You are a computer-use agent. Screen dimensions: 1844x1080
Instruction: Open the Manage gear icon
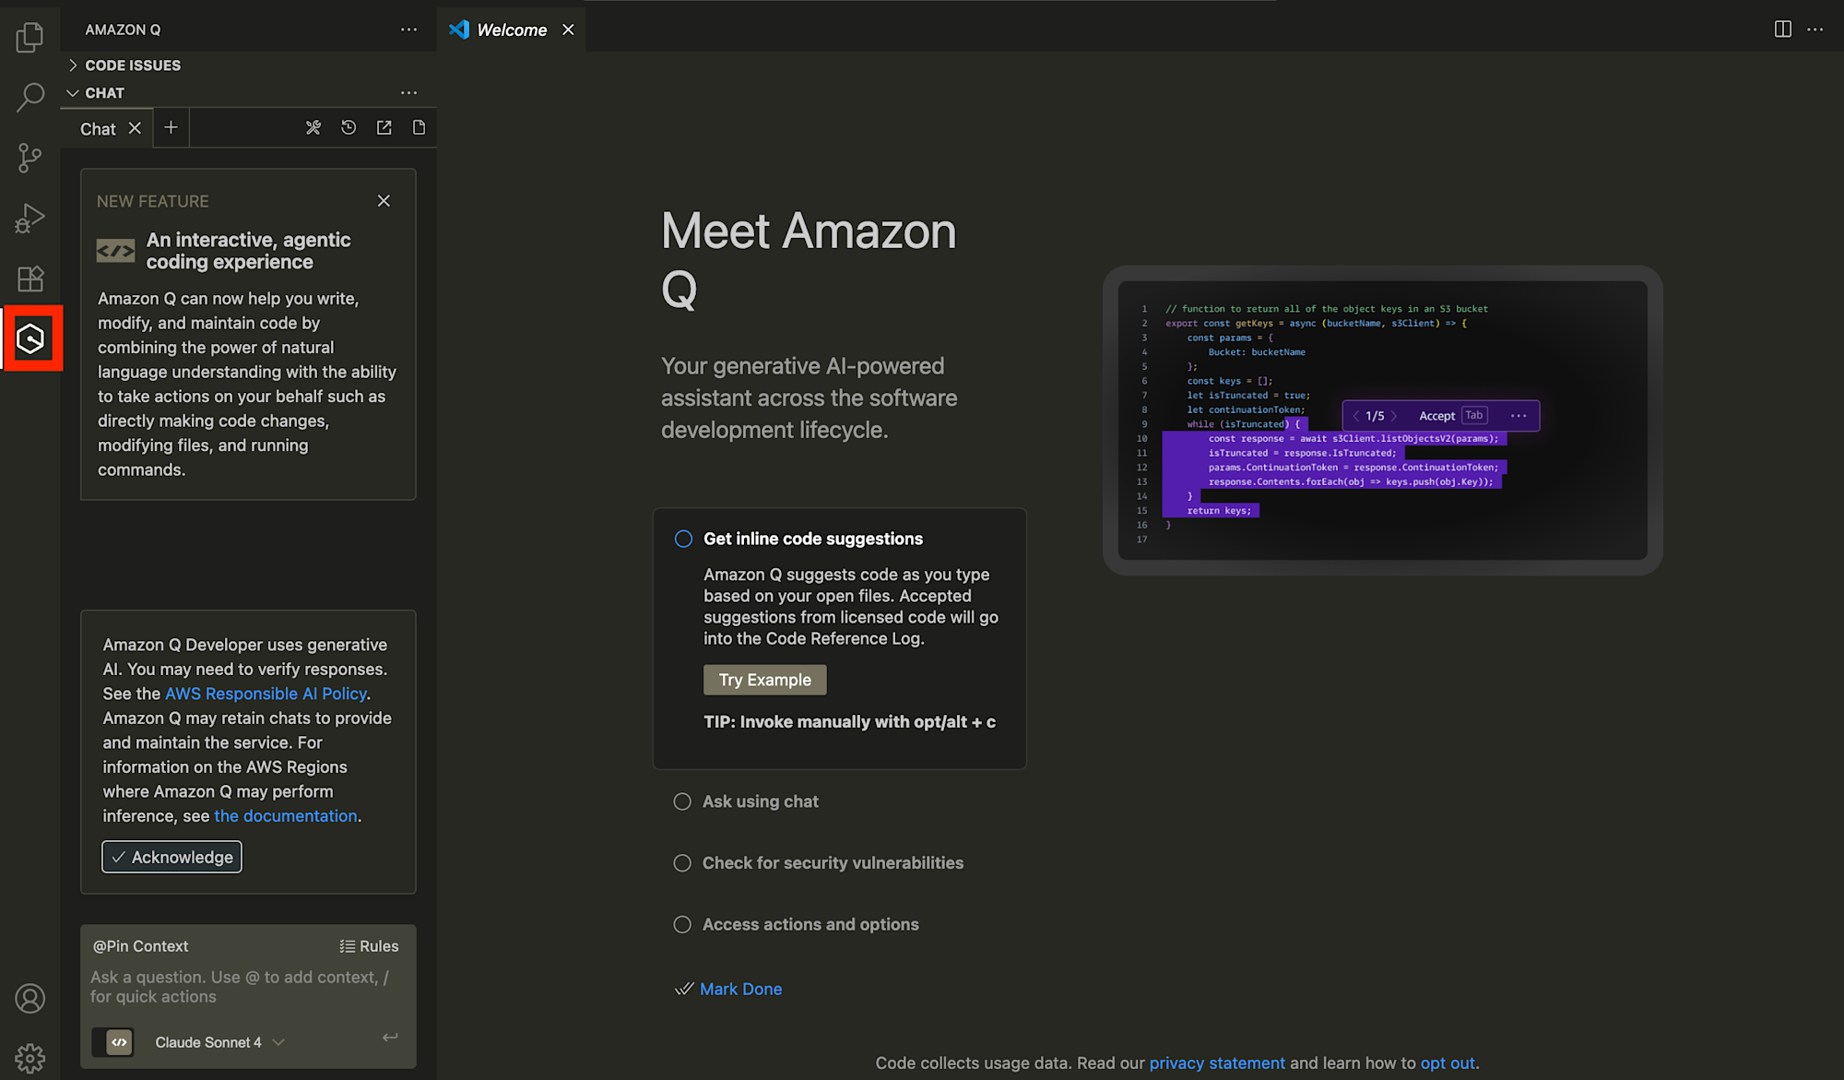tap(30, 1058)
